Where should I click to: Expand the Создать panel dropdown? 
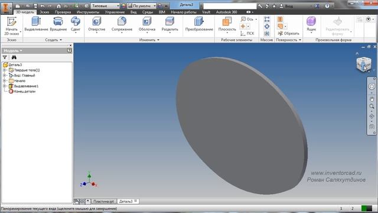(x=54, y=40)
